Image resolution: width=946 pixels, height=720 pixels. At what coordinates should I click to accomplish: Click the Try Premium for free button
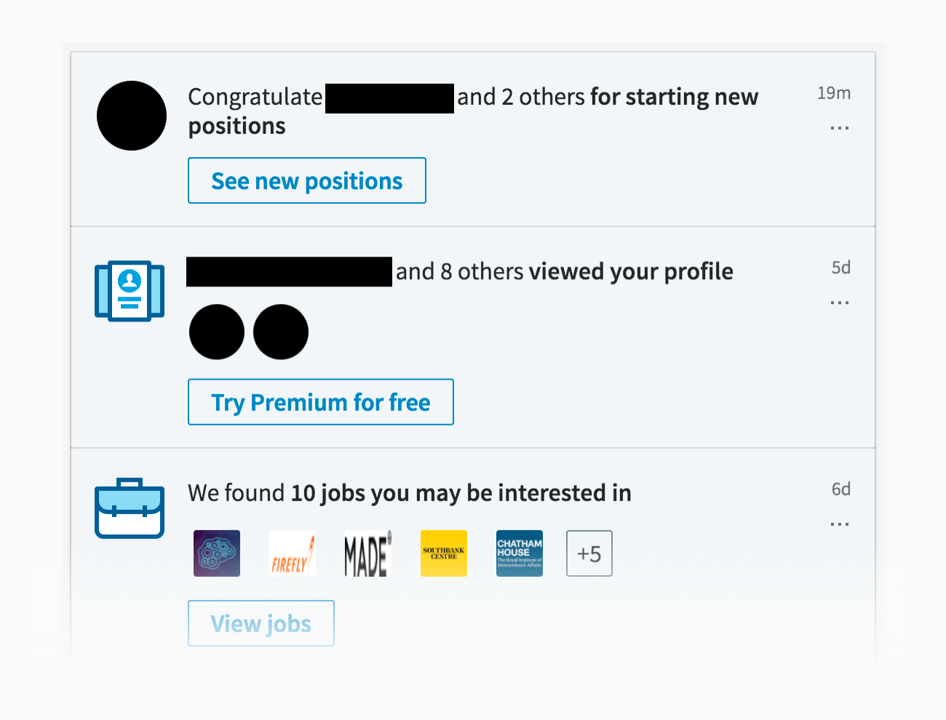320,401
